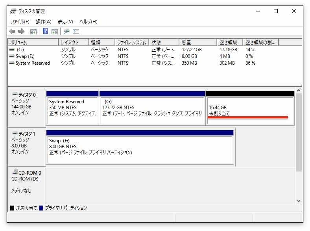Sort by ボリューム column header

(x=33, y=43)
